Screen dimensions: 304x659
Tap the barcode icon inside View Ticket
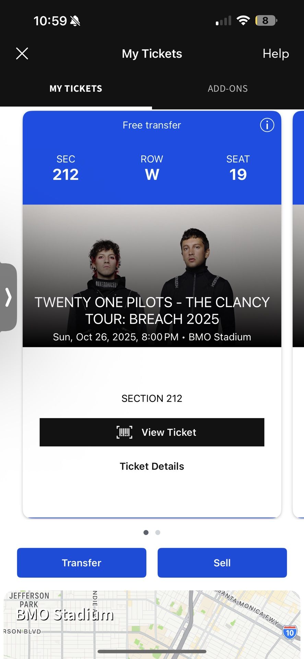(x=125, y=432)
